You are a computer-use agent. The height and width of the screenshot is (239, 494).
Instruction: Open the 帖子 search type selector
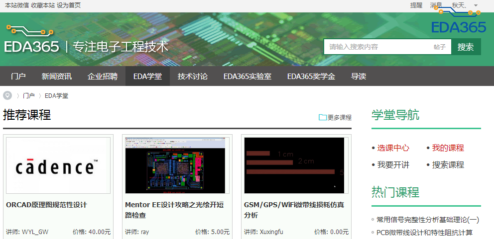point(440,47)
